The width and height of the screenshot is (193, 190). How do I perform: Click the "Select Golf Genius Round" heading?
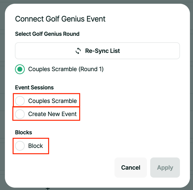[x=47, y=34]
